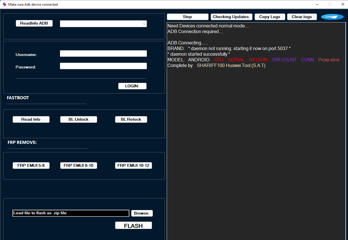Click the zip file path field

point(71,213)
